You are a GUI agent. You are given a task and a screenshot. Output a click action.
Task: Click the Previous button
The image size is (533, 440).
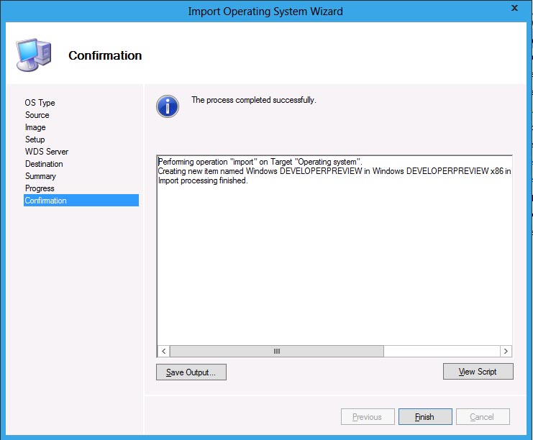tap(367, 417)
